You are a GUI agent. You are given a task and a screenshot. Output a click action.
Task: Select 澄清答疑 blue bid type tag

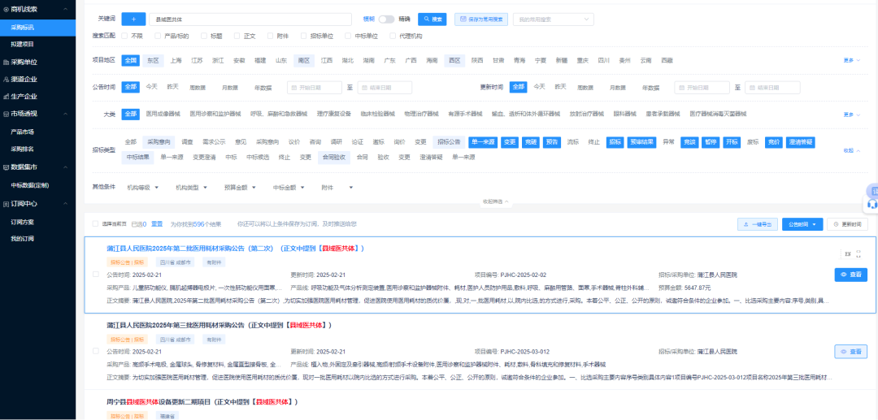800,142
